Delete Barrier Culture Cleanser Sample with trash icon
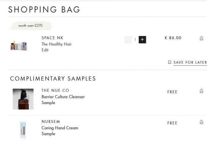The width and height of the screenshot is (207, 144). (201, 91)
